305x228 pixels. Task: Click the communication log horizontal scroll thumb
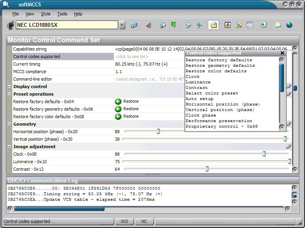(59, 209)
